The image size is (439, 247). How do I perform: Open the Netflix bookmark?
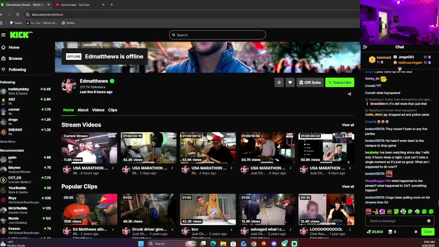(68, 23)
